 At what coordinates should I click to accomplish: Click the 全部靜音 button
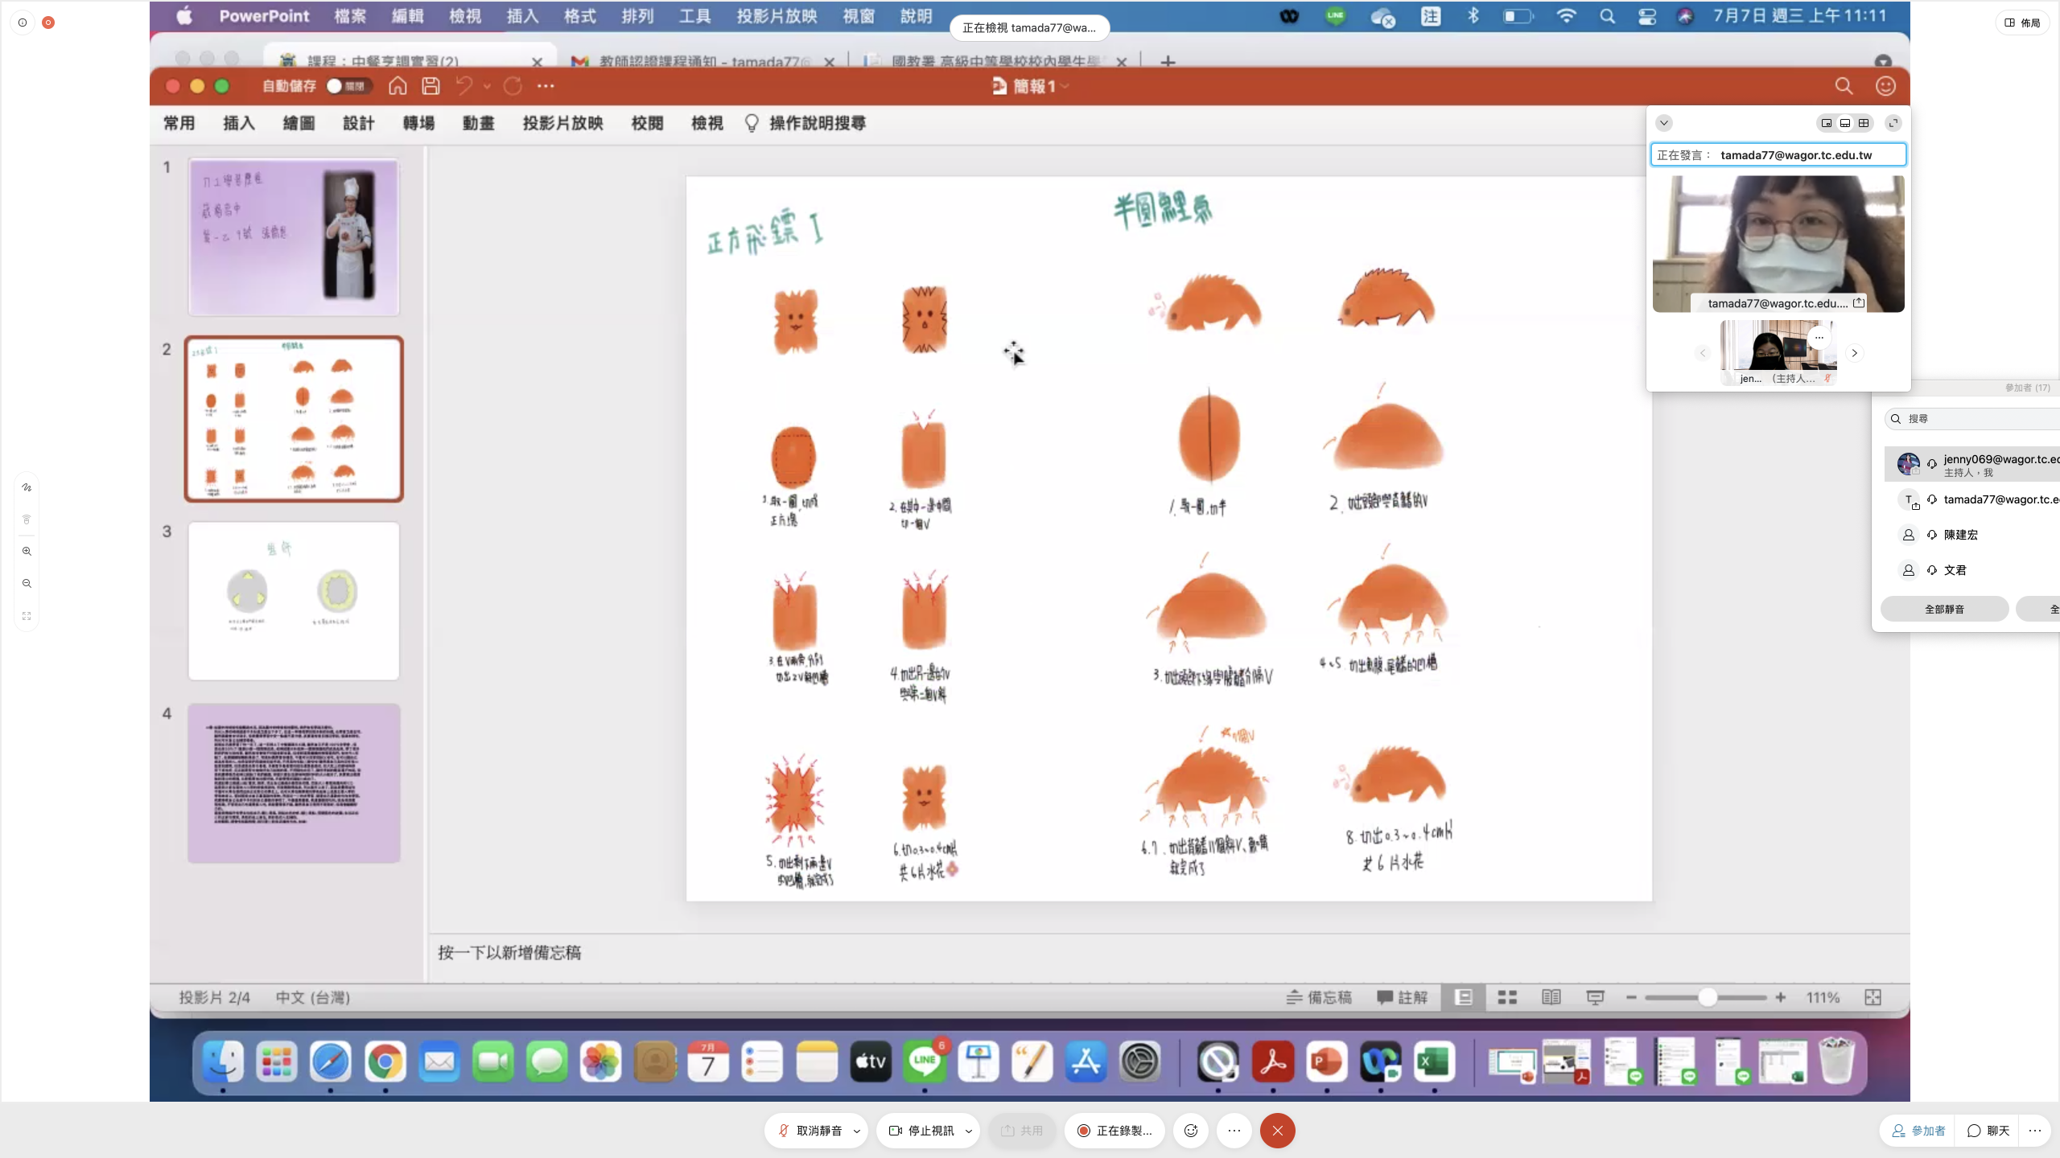point(1944,609)
